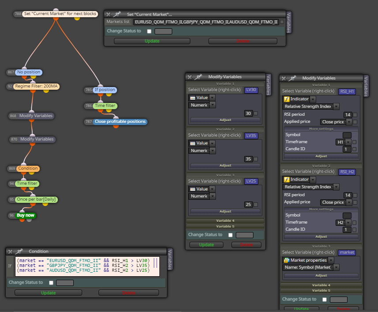Image resolution: width=378 pixels, height=312 pixels.
Task: Expand Variable 4 in LV30 Modify Variables panel
Action: coord(225,221)
